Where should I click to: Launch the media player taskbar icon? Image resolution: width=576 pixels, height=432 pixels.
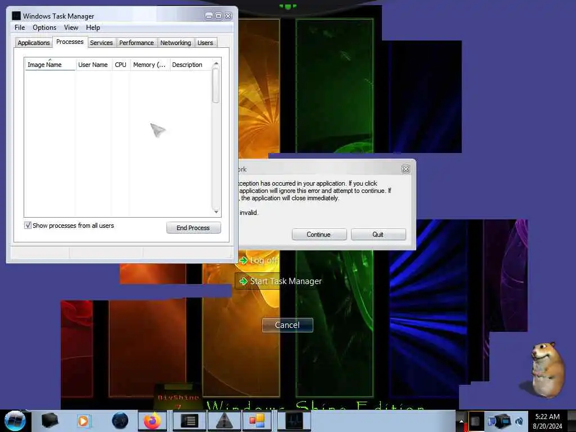tap(83, 421)
